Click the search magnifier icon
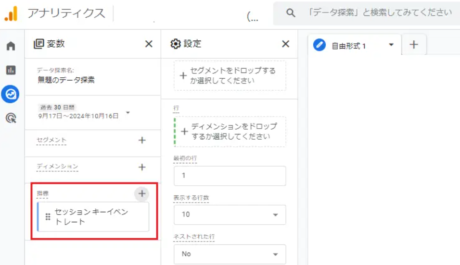This screenshot has height=265, width=460. click(291, 13)
